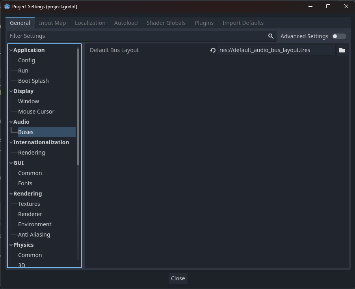Open the Import Defaults tab
Image resolution: width=355 pixels, height=289 pixels.
[x=243, y=22]
